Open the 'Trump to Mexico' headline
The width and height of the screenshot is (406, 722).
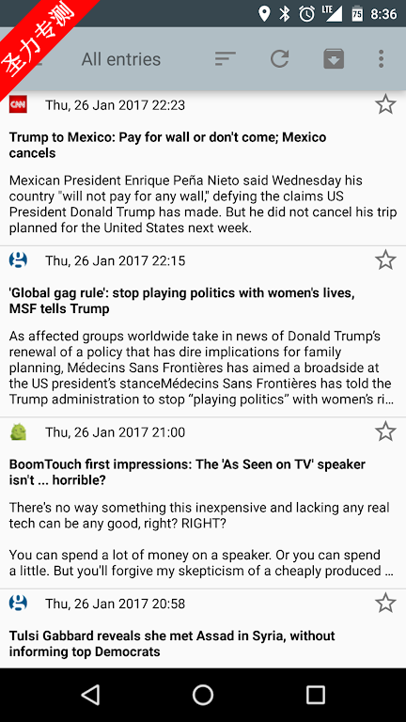(167, 145)
